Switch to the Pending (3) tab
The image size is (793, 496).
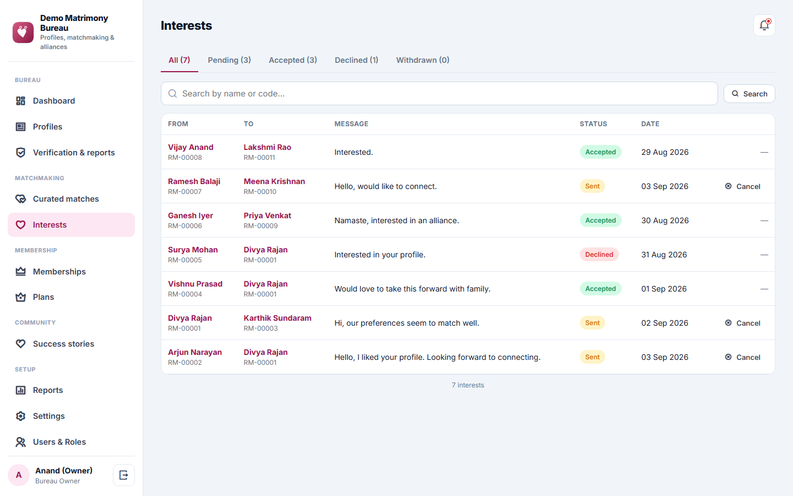[x=229, y=60]
